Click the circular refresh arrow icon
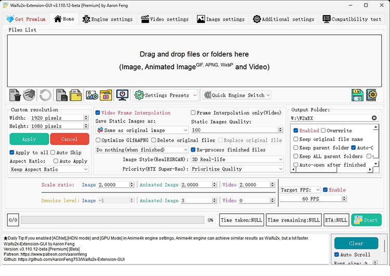 click(x=46, y=95)
